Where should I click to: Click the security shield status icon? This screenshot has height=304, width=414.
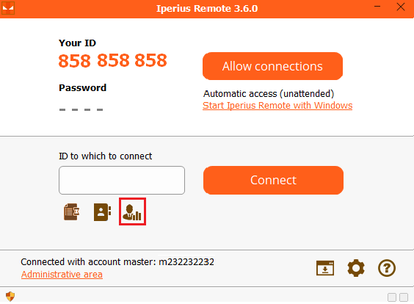pos(10,297)
